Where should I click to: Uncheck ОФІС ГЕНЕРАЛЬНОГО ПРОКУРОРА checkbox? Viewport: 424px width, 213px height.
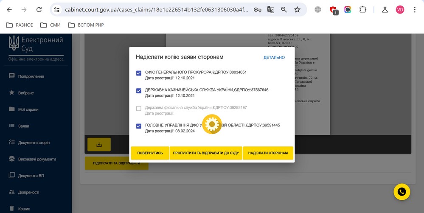coord(139,73)
